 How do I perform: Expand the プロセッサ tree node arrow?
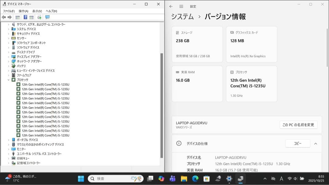(8, 80)
